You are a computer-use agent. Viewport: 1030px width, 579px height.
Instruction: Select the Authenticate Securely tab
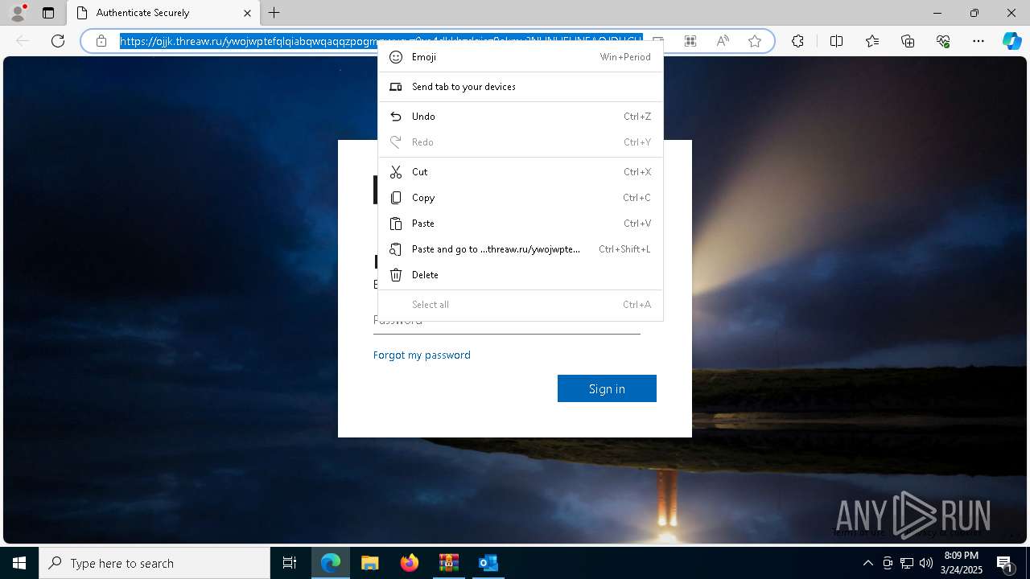163,13
